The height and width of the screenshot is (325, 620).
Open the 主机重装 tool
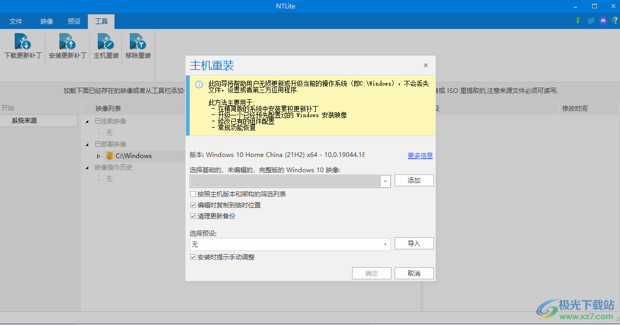pos(106,47)
